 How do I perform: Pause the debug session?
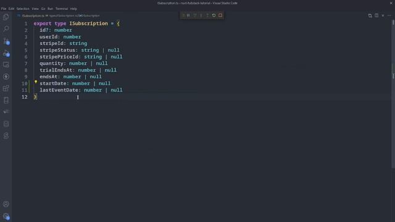pos(188,15)
